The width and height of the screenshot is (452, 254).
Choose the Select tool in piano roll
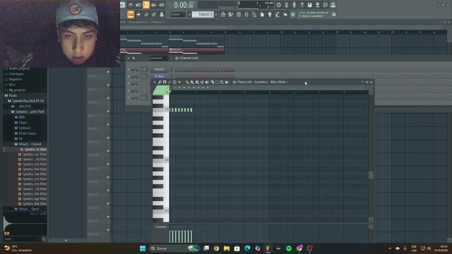217,82
